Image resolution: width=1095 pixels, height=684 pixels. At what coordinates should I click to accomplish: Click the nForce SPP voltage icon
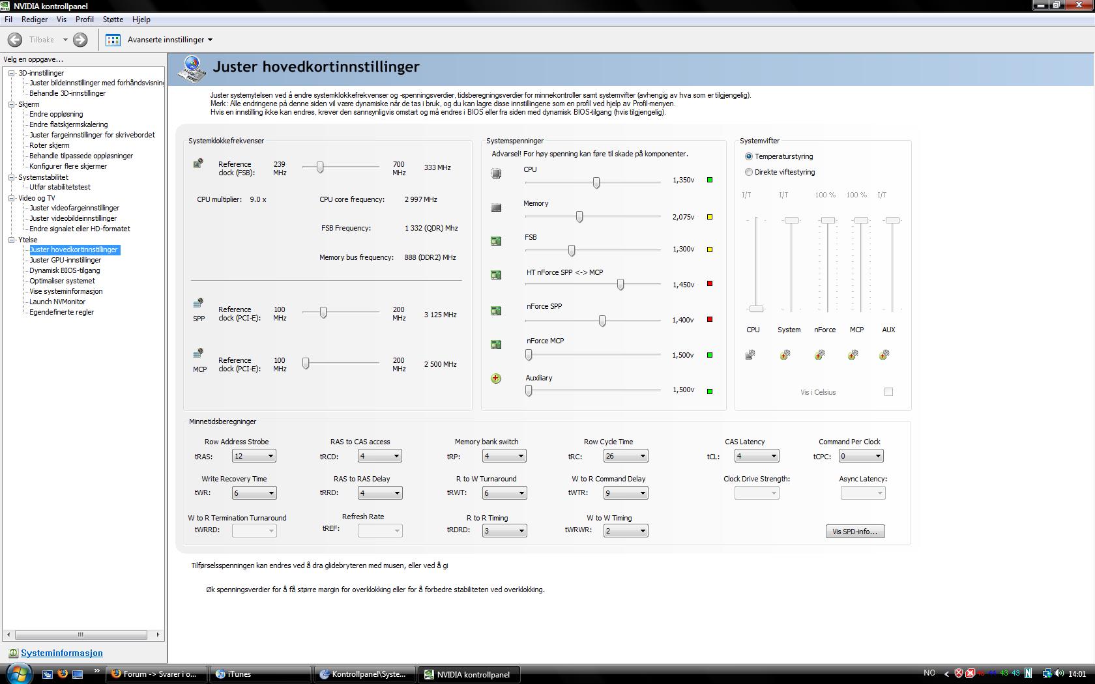496,311
